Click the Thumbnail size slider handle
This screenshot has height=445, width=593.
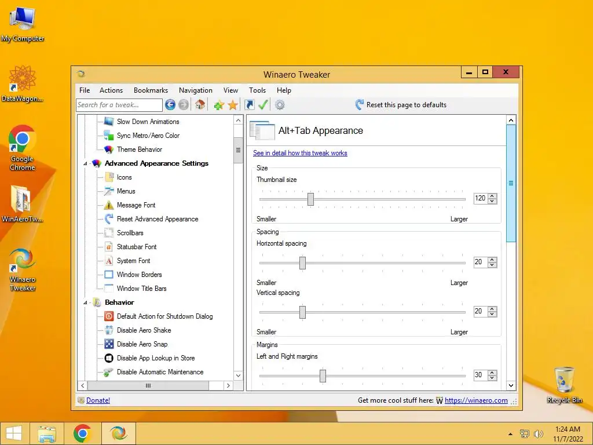pos(310,199)
